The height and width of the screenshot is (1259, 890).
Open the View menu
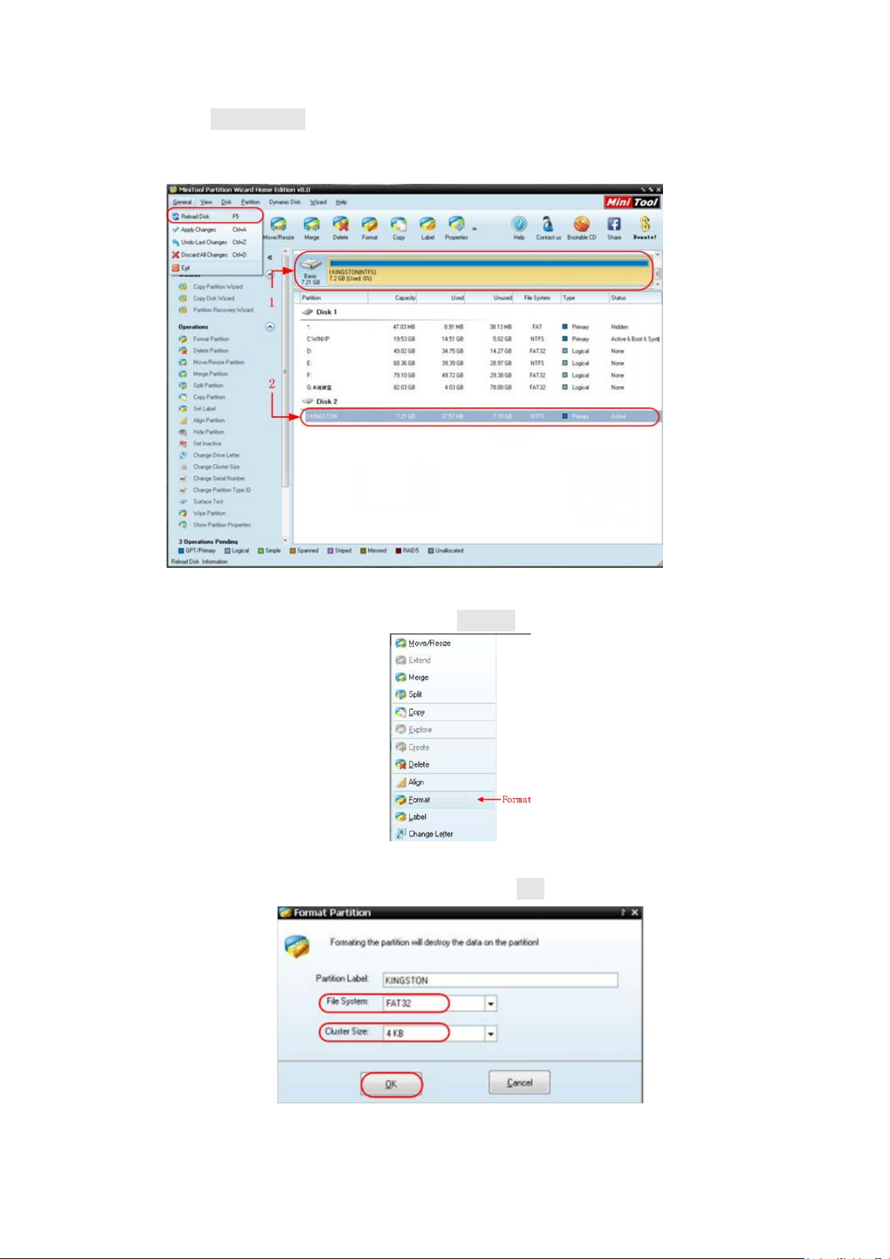coord(206,202)
